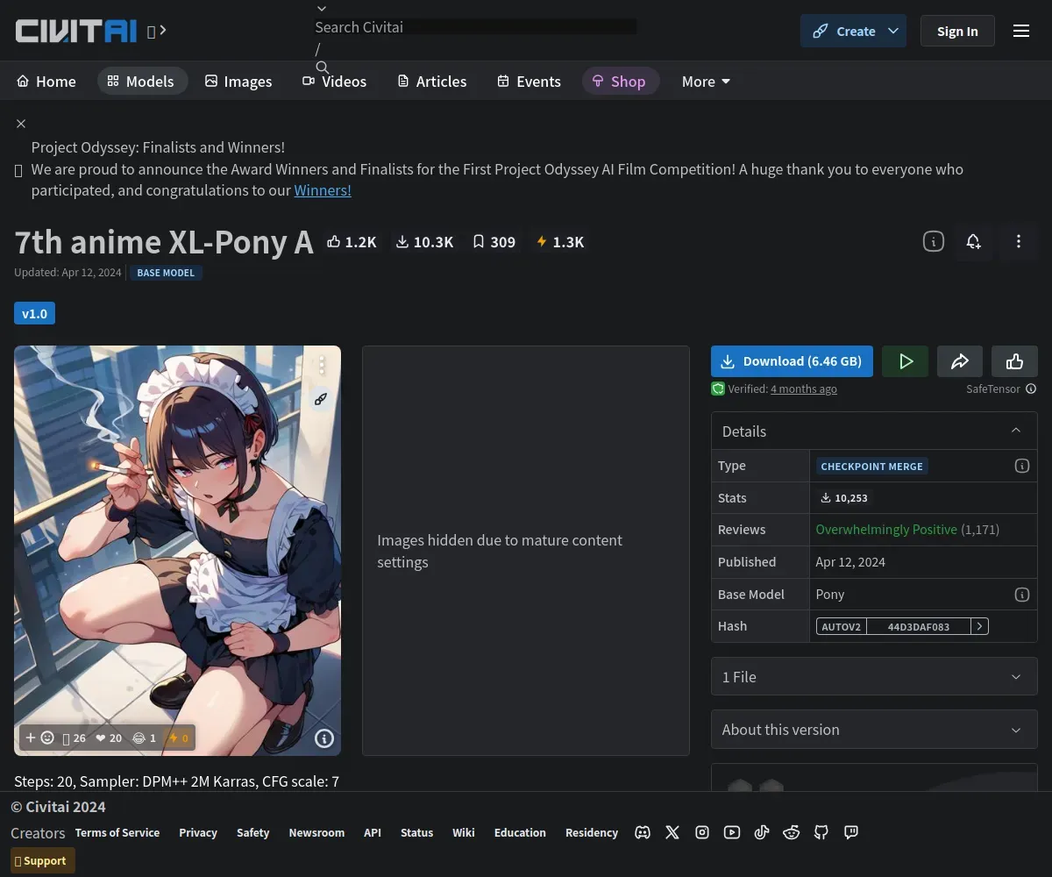
Task: Click the Overwhelmingly Positive reviews text
Action: [886, 530]
